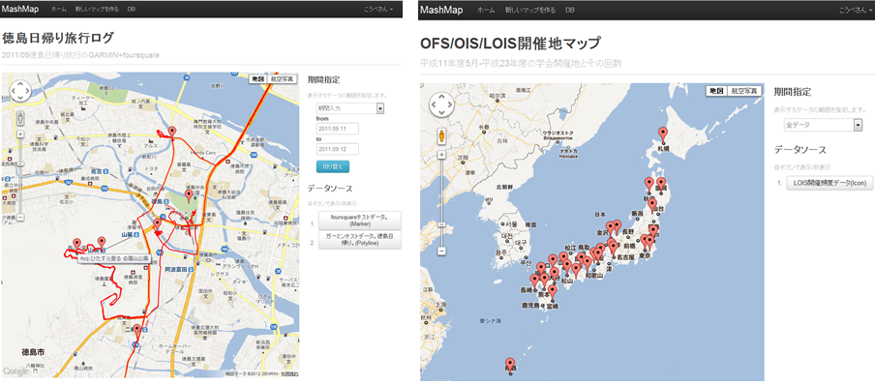Click the from date field 2011:09:11

(337, 129)
